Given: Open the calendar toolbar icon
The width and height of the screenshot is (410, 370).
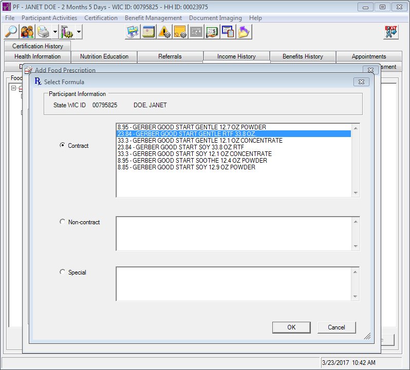Looking at the screenshot, I should pos(148,32).
